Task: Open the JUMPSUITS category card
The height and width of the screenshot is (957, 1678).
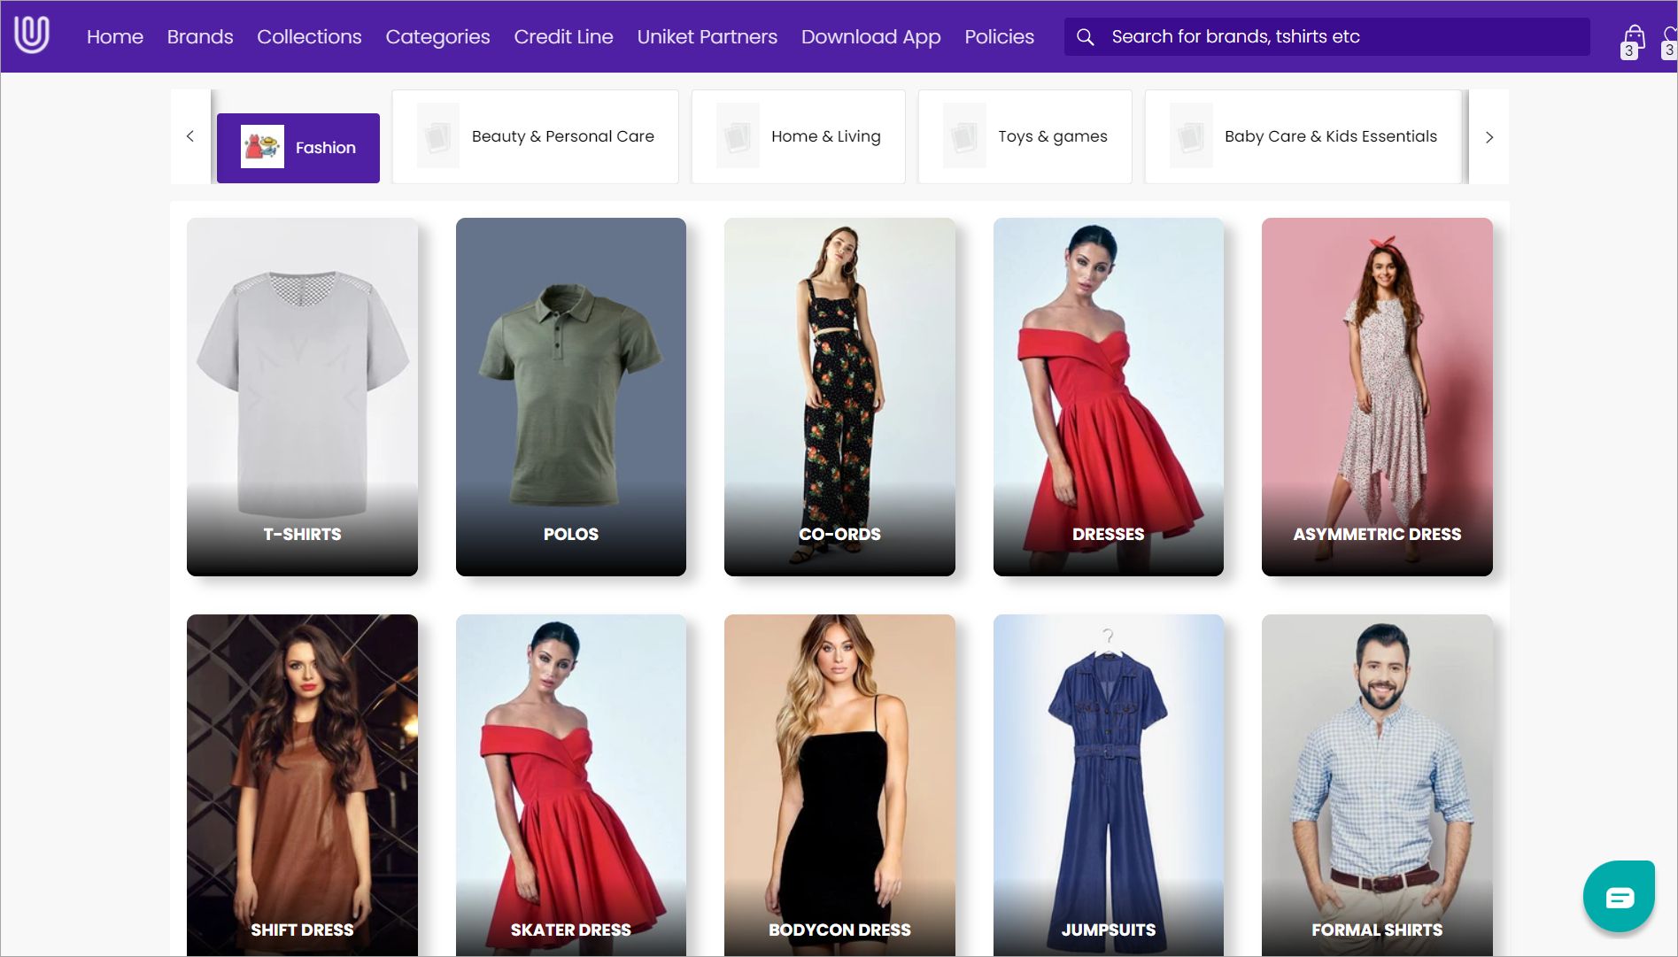Action: coord(1109,785)
